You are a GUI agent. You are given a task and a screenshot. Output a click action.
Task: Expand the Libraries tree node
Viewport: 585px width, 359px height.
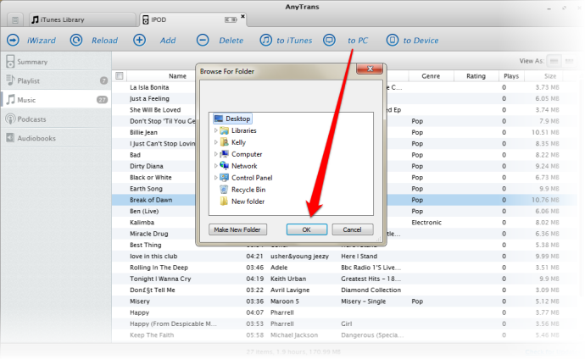(x=215, y=130)
